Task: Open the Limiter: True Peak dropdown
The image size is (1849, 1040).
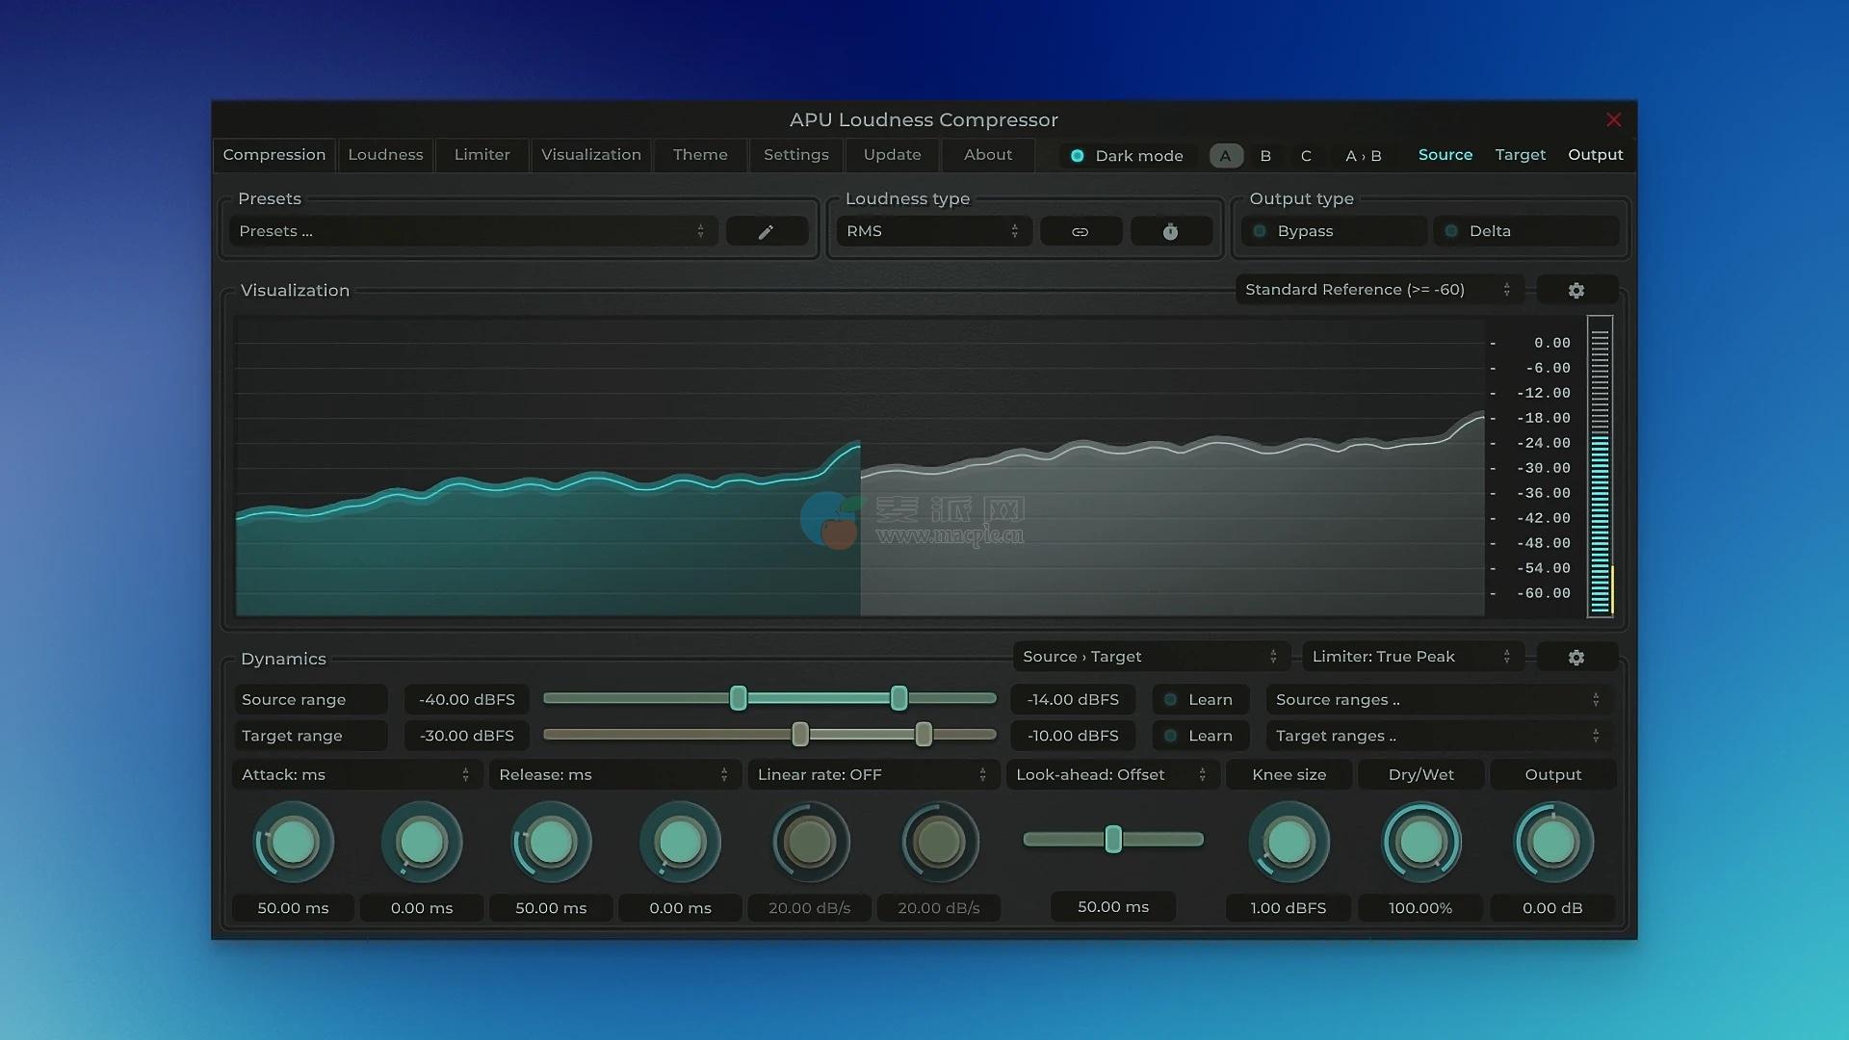Action: coord(1411,657)
